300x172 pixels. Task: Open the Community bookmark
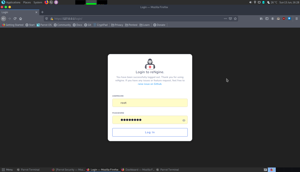[x=62, y=25]
